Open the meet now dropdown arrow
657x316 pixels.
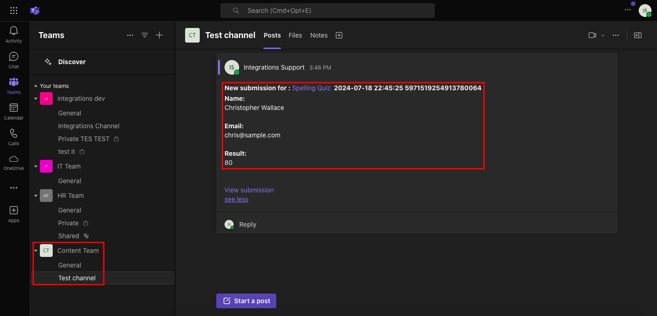point(603,35)
